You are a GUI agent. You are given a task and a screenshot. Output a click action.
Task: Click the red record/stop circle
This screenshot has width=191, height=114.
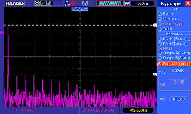coord(73,3)
